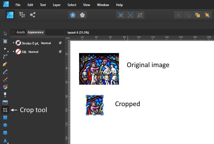The width and height of the screenshot is (214, 144).
Task: Switch to the Appearance tab
Action: pyautogui.click(x=36, y=32)
